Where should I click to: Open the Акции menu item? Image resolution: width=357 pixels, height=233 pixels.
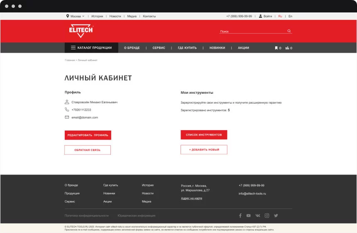243,48
